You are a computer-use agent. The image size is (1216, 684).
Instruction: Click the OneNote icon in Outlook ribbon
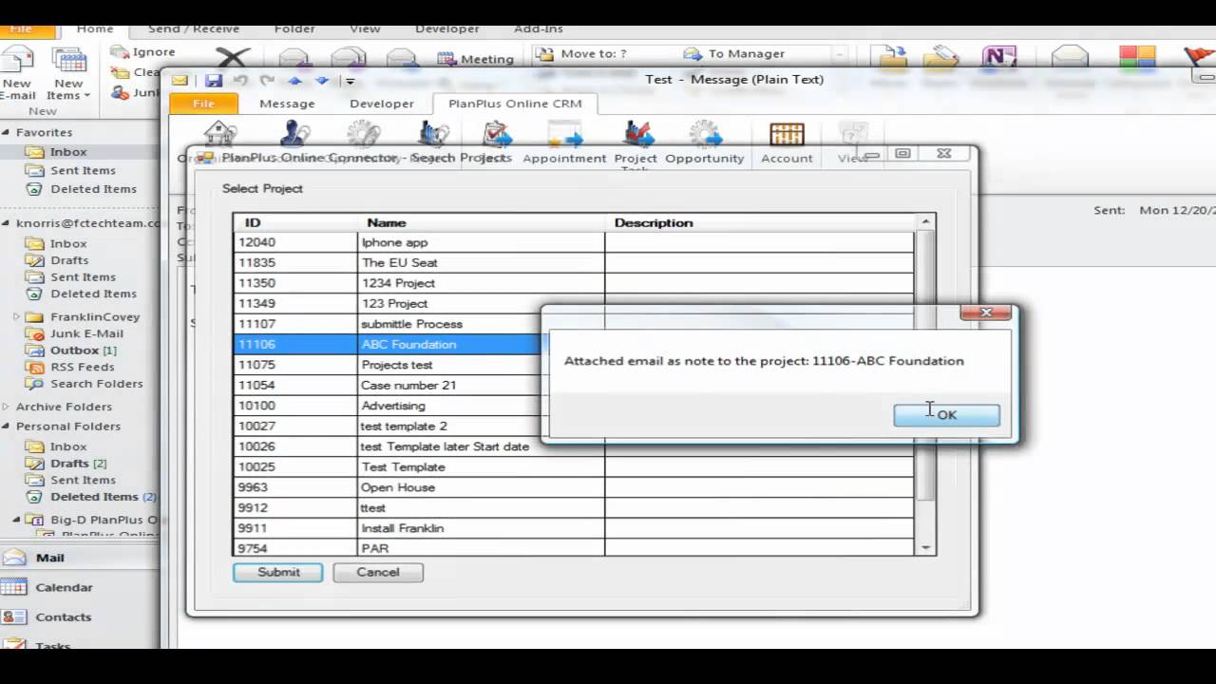pyautogui.click(x=998, y=59)
